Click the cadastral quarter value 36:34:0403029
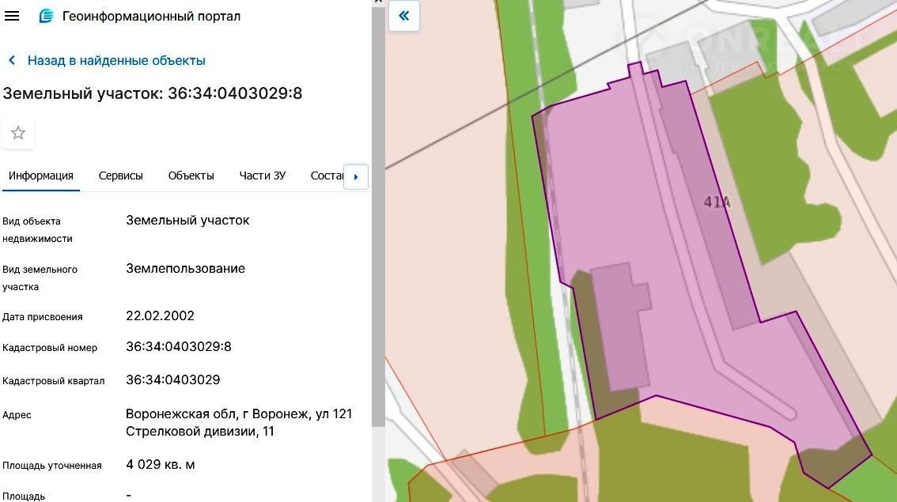 pos(173,380)
